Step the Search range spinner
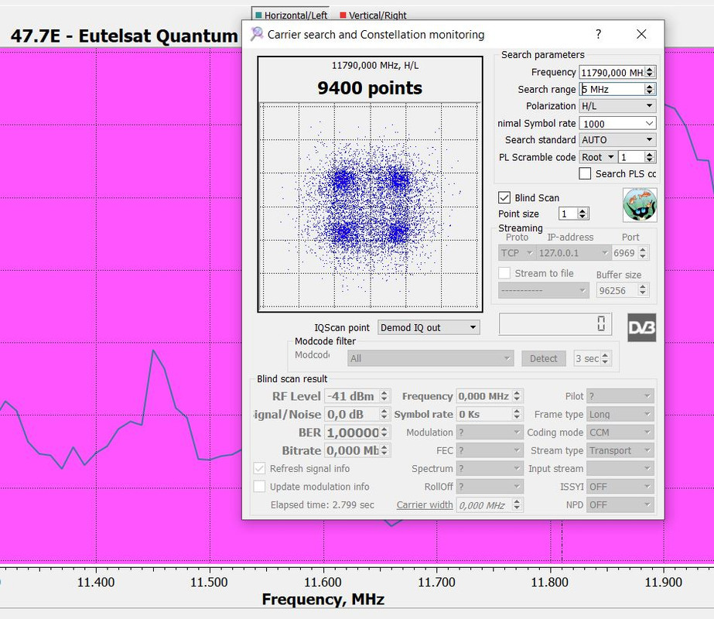The width and height of the screenshot is (714, 619). click(x=650, y=89)
